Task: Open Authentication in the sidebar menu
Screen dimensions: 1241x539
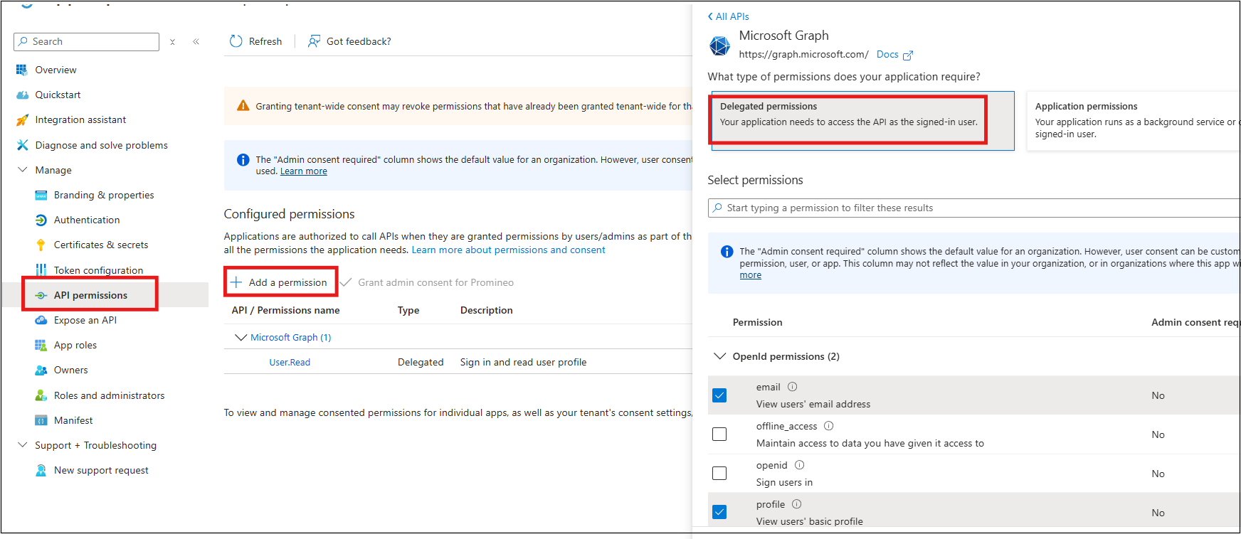Action: click(87, 220)
